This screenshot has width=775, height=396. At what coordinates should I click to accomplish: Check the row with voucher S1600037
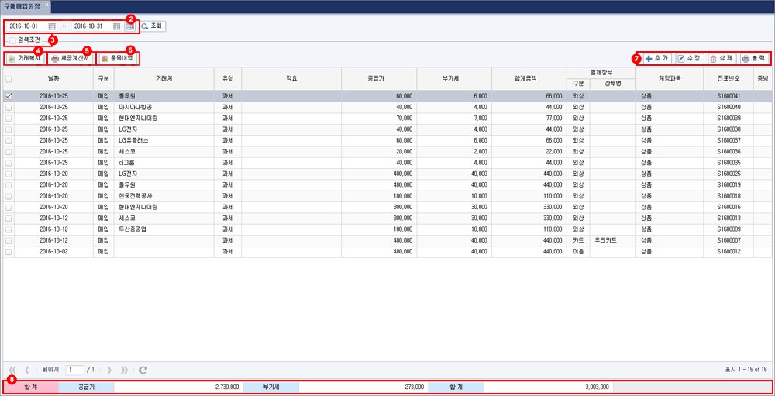tap(9, 140)
